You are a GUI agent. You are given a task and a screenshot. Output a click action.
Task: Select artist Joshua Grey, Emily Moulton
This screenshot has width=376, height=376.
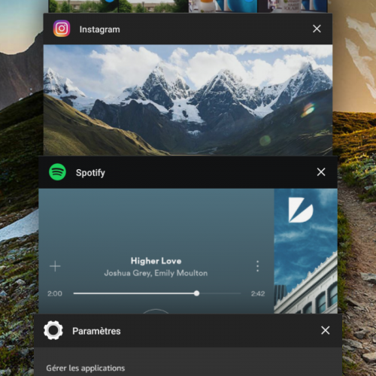pos(156,273)
